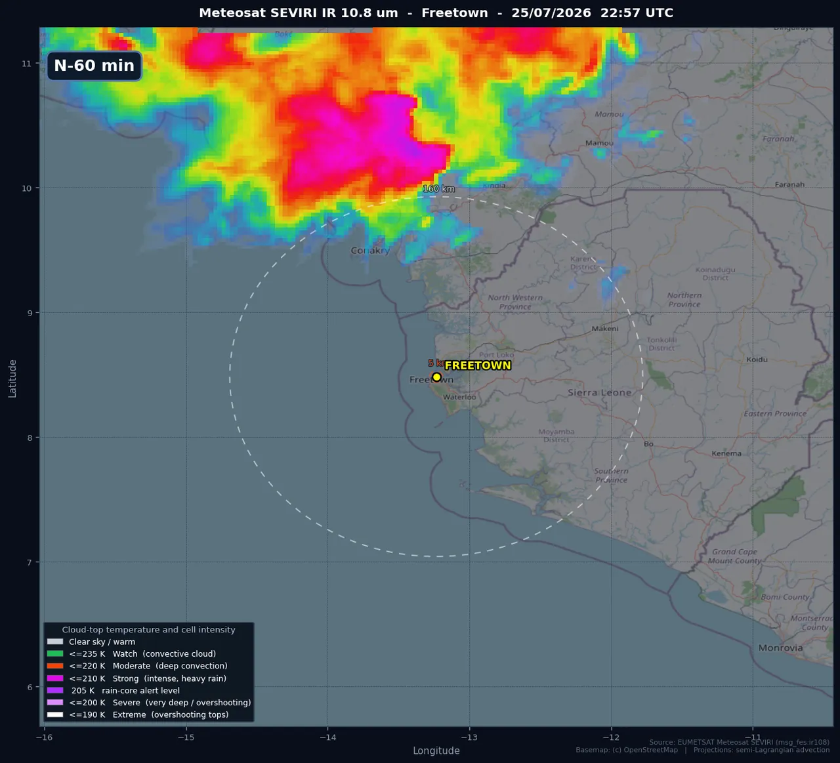The height and width of the screenshot is (763, 840).
Task: Click the chart title 'Meteosat SEVIRI IR 10.8 um'
Action: click(x=299, y=13)
